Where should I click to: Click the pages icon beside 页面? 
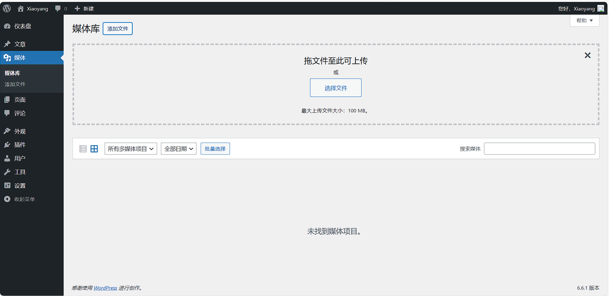pos(7,99)
